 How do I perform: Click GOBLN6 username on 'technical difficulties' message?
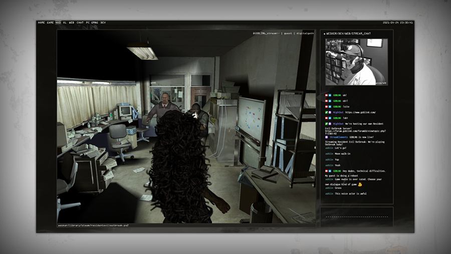tap(337, 171)
